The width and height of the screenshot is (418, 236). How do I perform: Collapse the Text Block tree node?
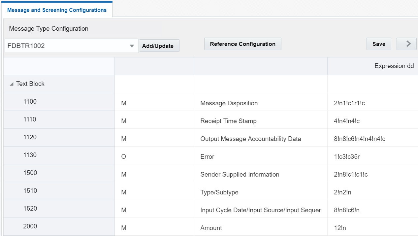click(12, 84)
